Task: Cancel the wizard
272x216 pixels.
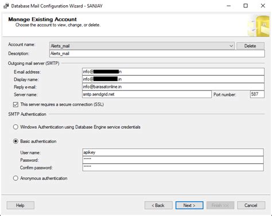Action: coord(251,205)
